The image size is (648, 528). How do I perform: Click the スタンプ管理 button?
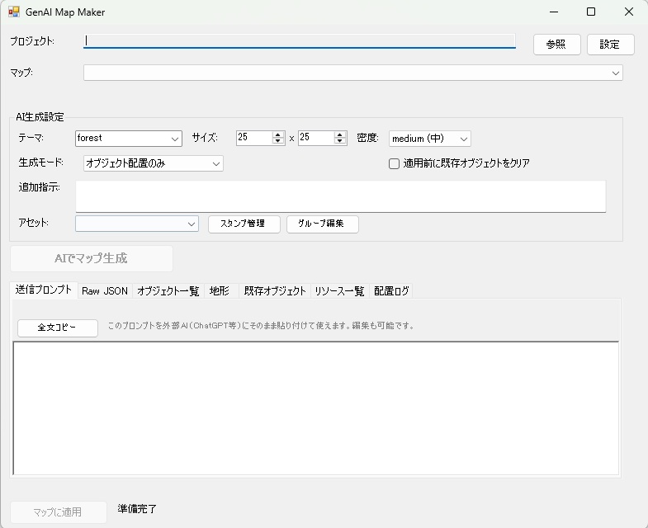point(244,224)
